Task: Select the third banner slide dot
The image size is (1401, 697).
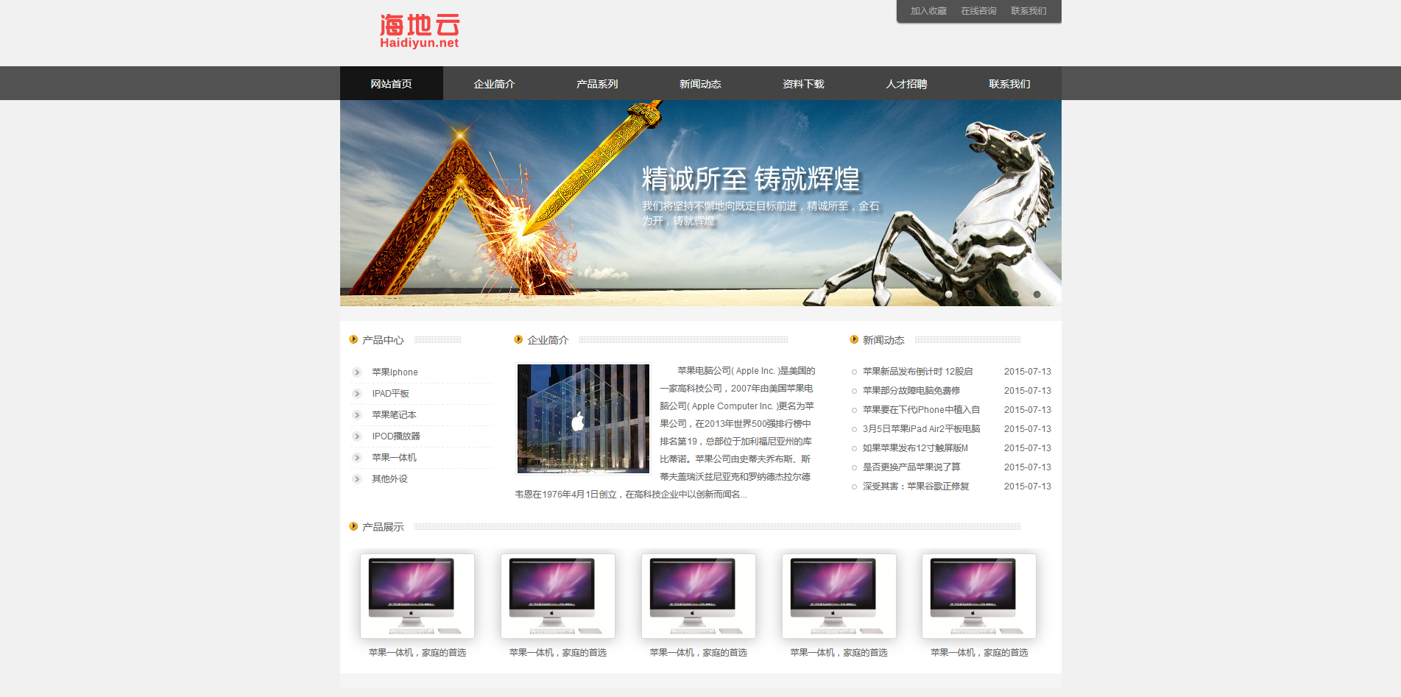Action: click(993, 294)
